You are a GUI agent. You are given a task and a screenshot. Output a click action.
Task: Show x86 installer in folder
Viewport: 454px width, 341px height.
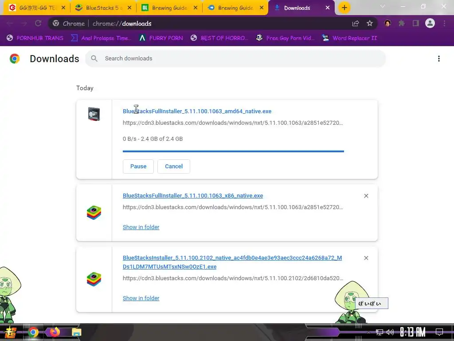click(x=141, y=227)
